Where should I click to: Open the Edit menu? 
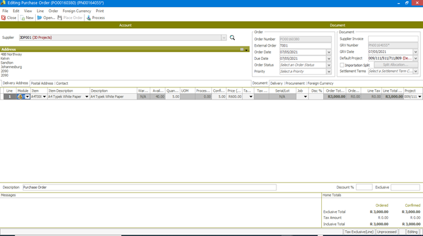(x=16, y=11)
